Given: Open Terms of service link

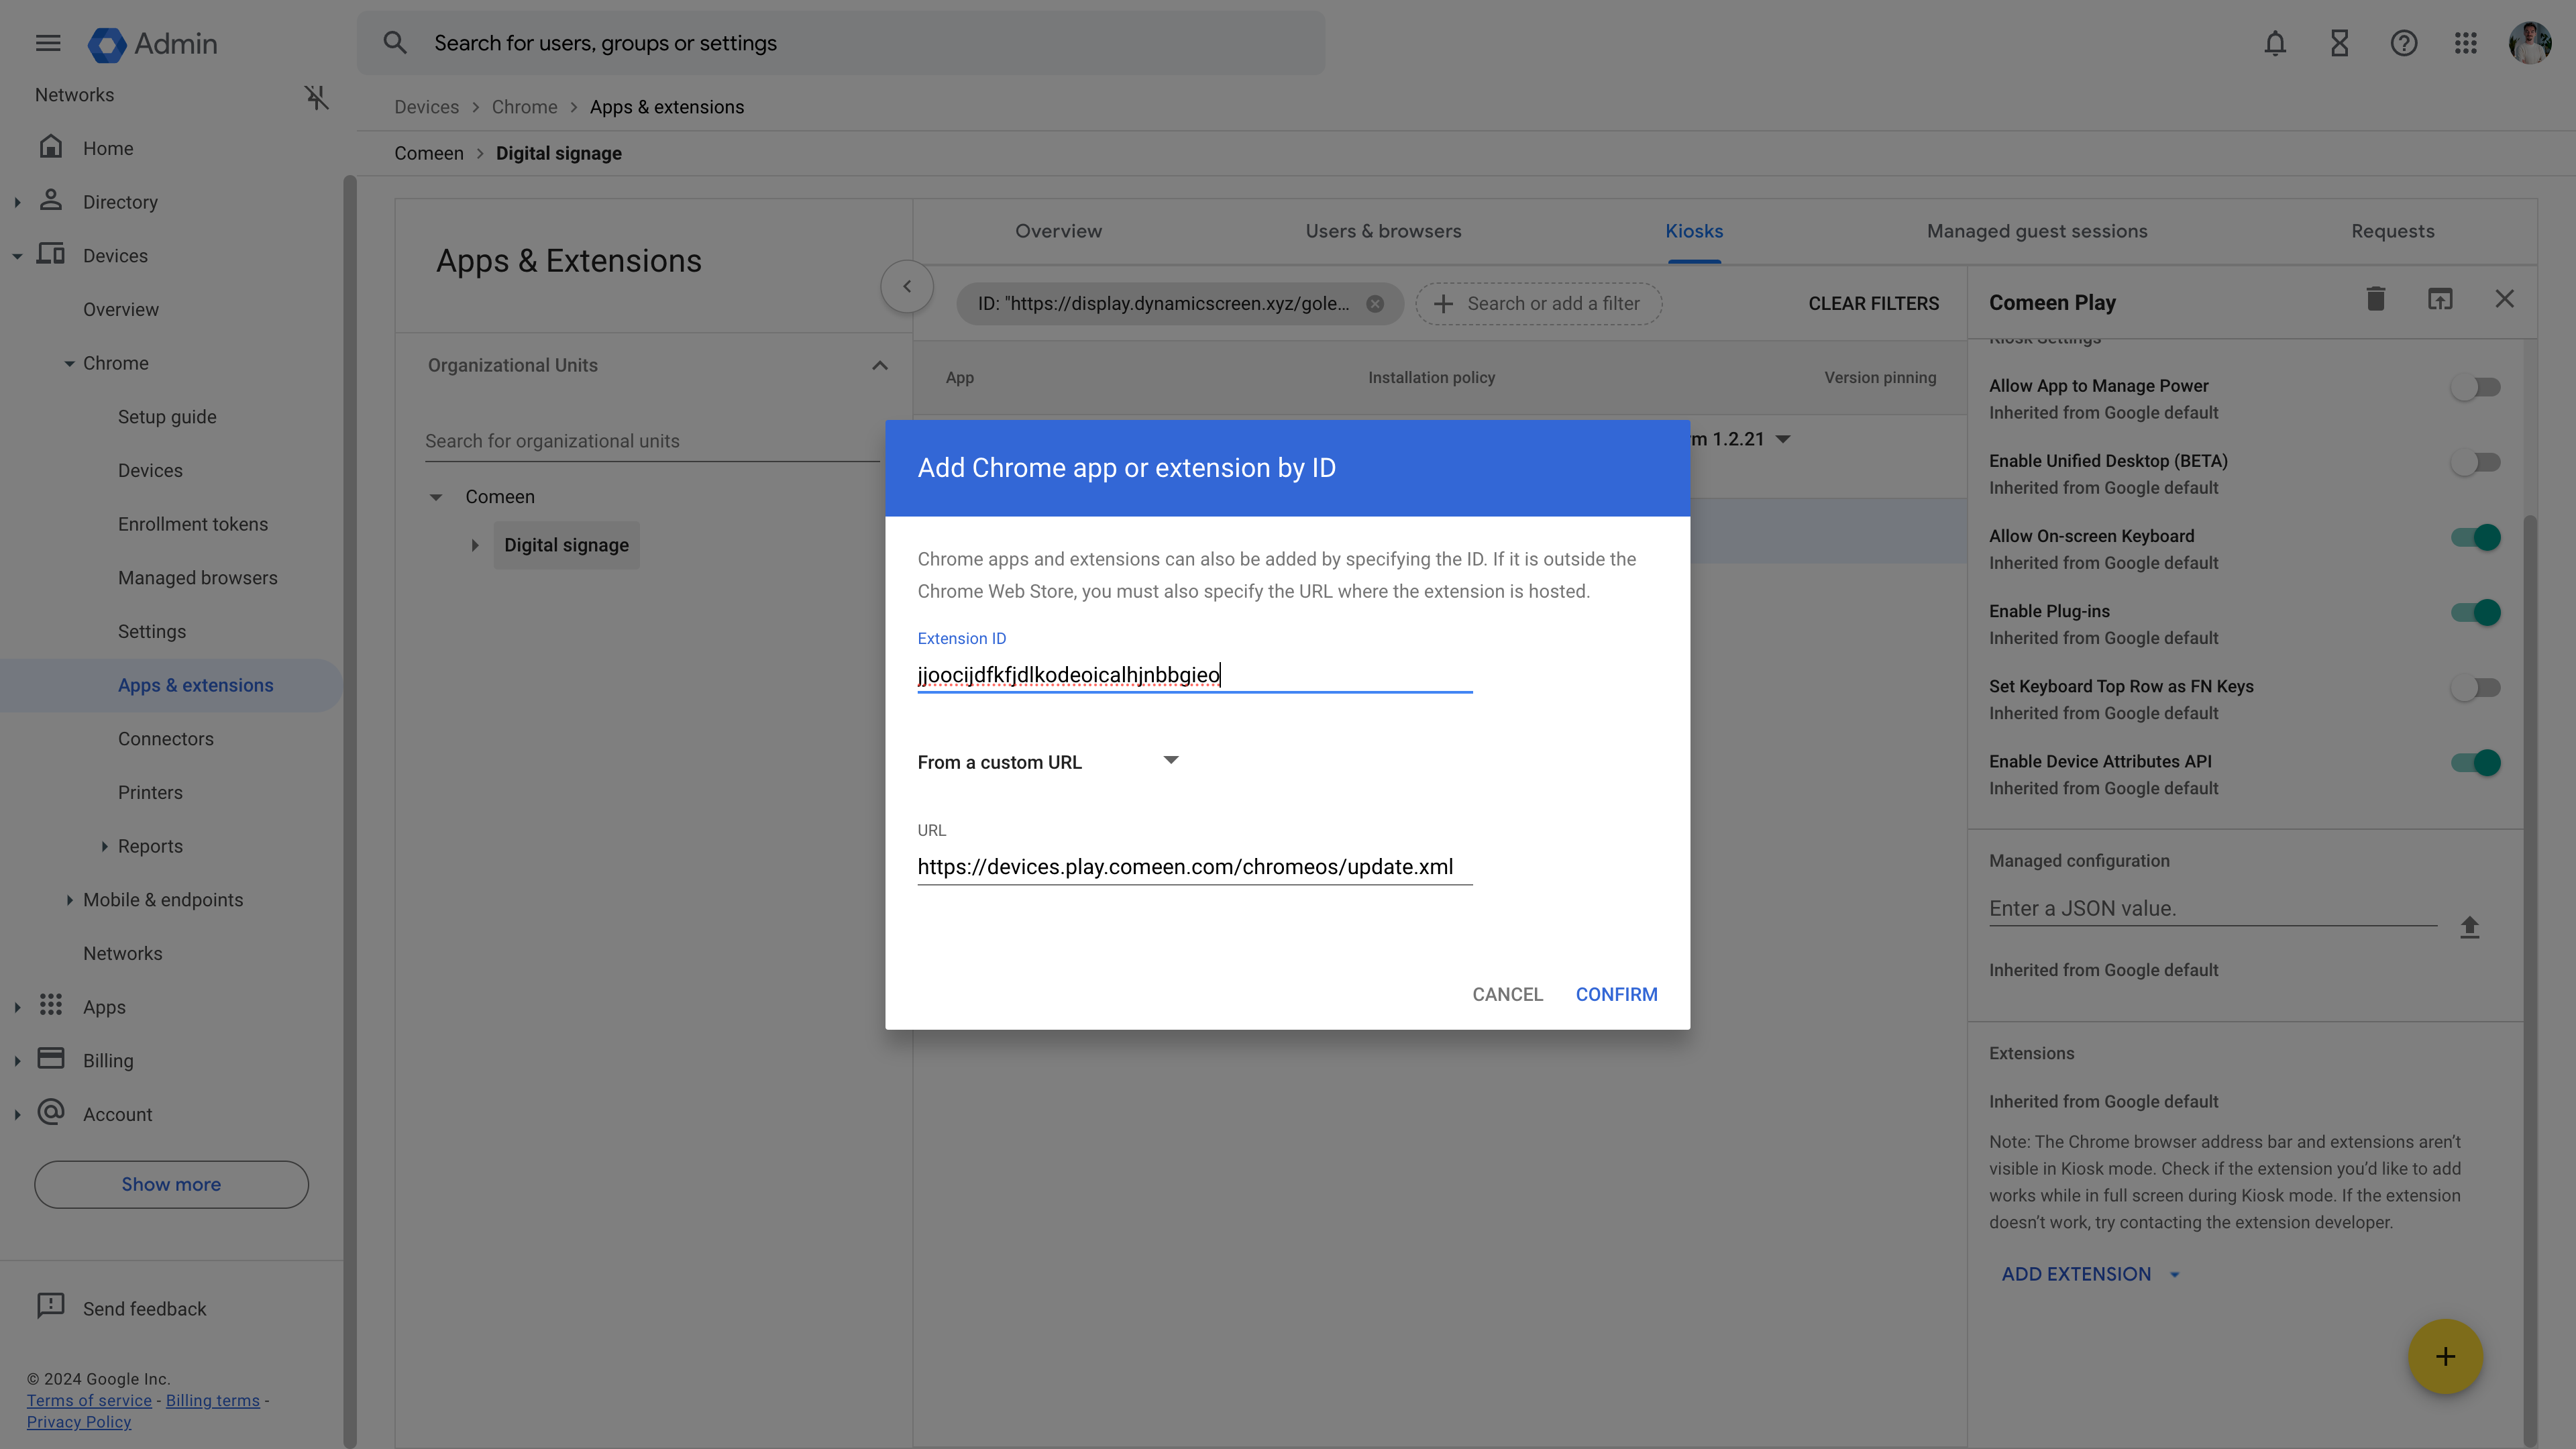Looking at the screenshot, I should pos(89,1401).
